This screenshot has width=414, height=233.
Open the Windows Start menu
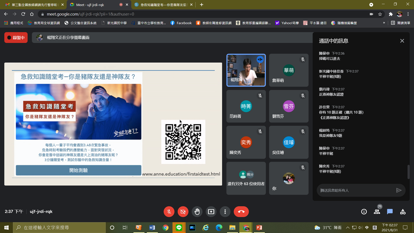tap(6, 227)
